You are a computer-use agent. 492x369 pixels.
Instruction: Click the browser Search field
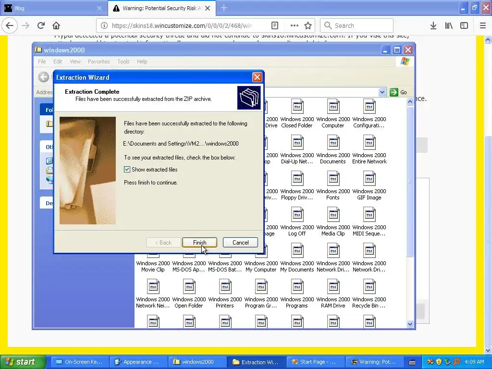pos(357,25)
